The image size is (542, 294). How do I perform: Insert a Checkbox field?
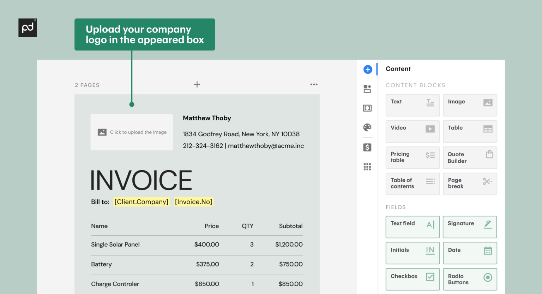[x=412, y=279]
